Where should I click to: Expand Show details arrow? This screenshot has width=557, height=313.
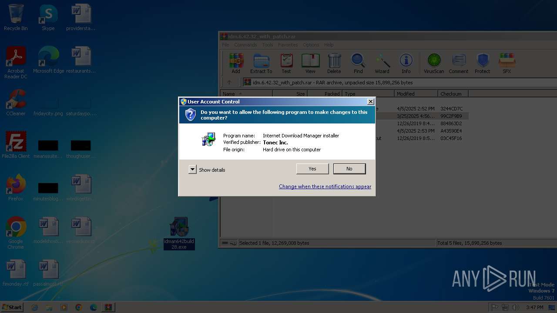(193, 170)
